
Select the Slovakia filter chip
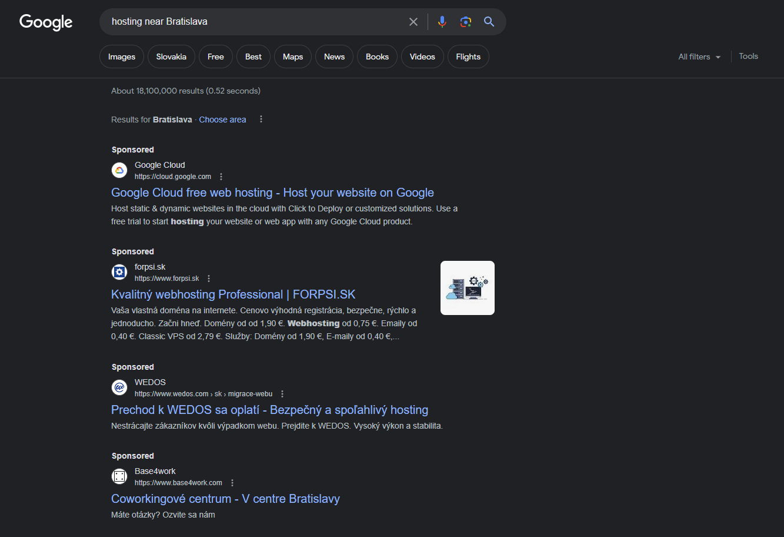[x=171, y=57]
